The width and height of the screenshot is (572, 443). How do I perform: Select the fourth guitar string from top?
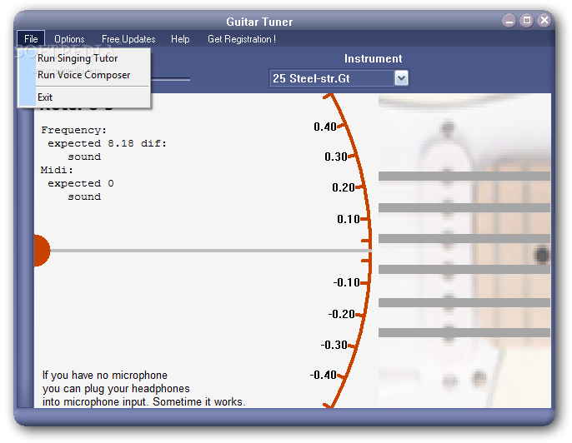pos(464,270)
